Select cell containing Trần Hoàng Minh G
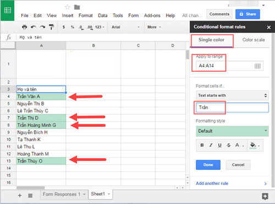The width and height of the screenshot is (275, 204). tap(41, 125)
